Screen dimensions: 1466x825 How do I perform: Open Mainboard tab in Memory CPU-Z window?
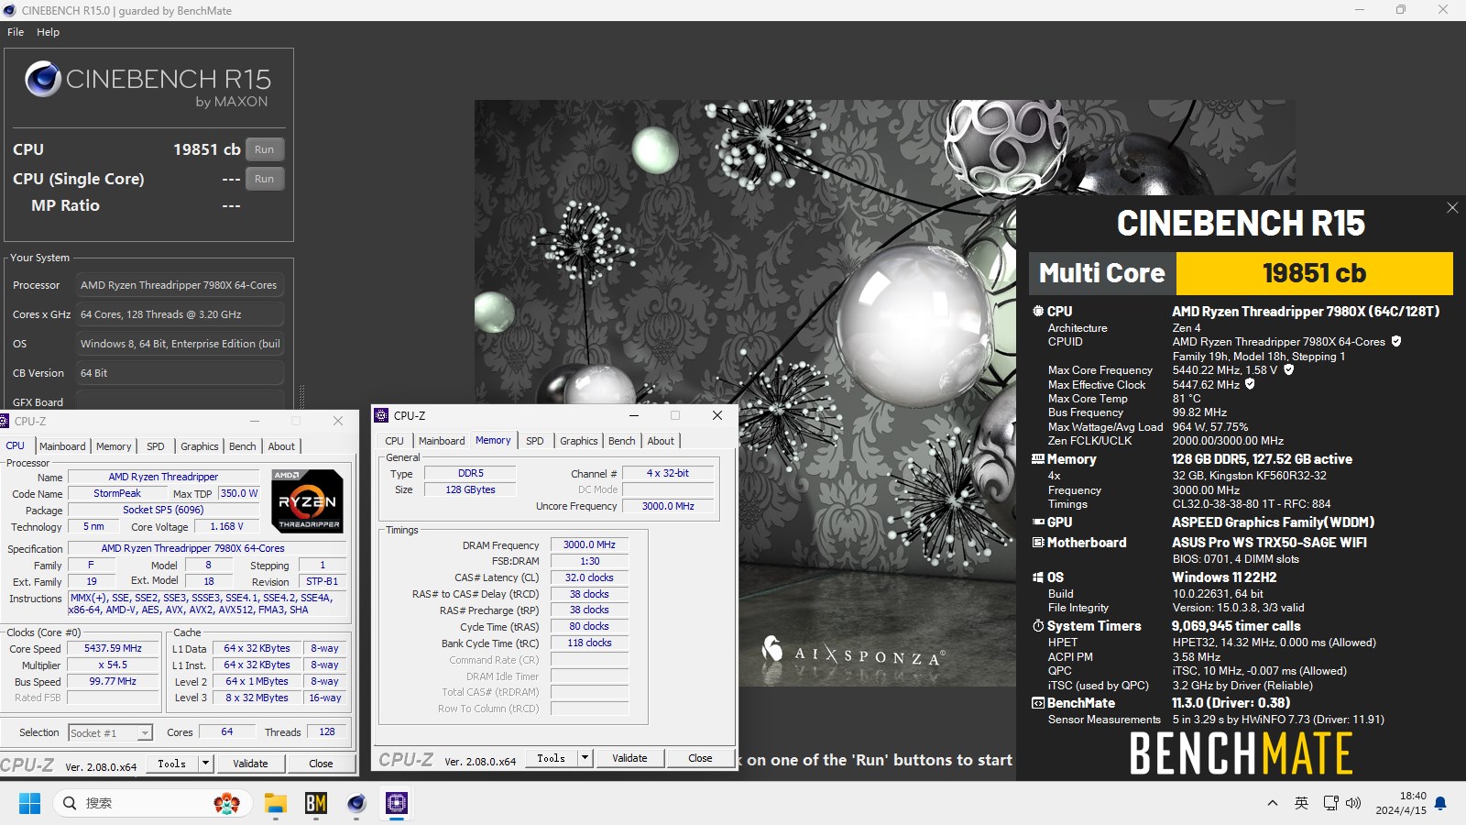(442, 441)
